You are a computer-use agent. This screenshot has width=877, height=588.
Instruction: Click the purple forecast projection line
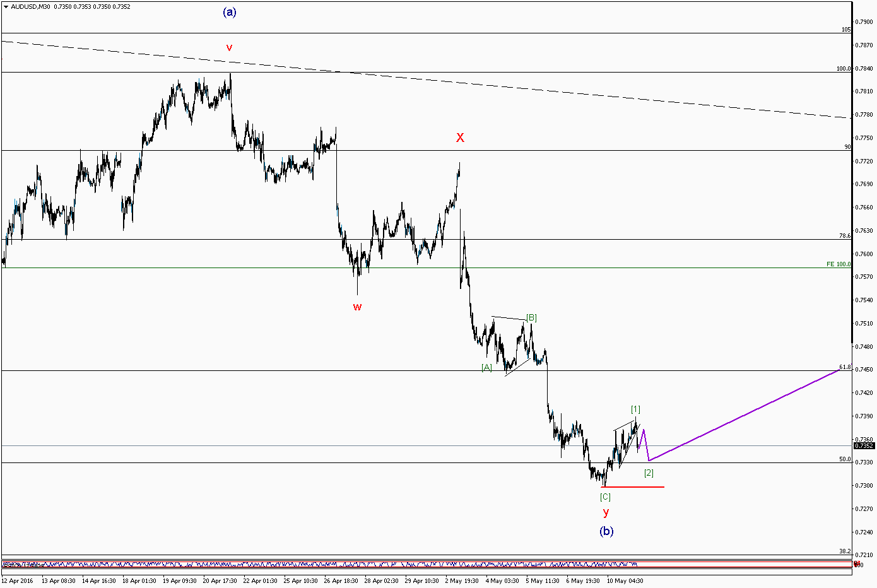pyautogui.click(x=745, y=415)
